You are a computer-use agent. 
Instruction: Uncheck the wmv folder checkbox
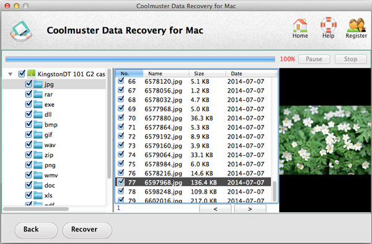29,175
